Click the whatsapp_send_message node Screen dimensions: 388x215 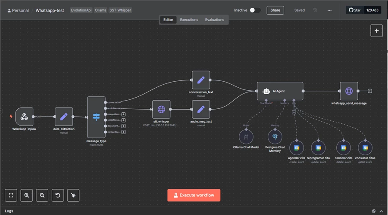point(349,91)
